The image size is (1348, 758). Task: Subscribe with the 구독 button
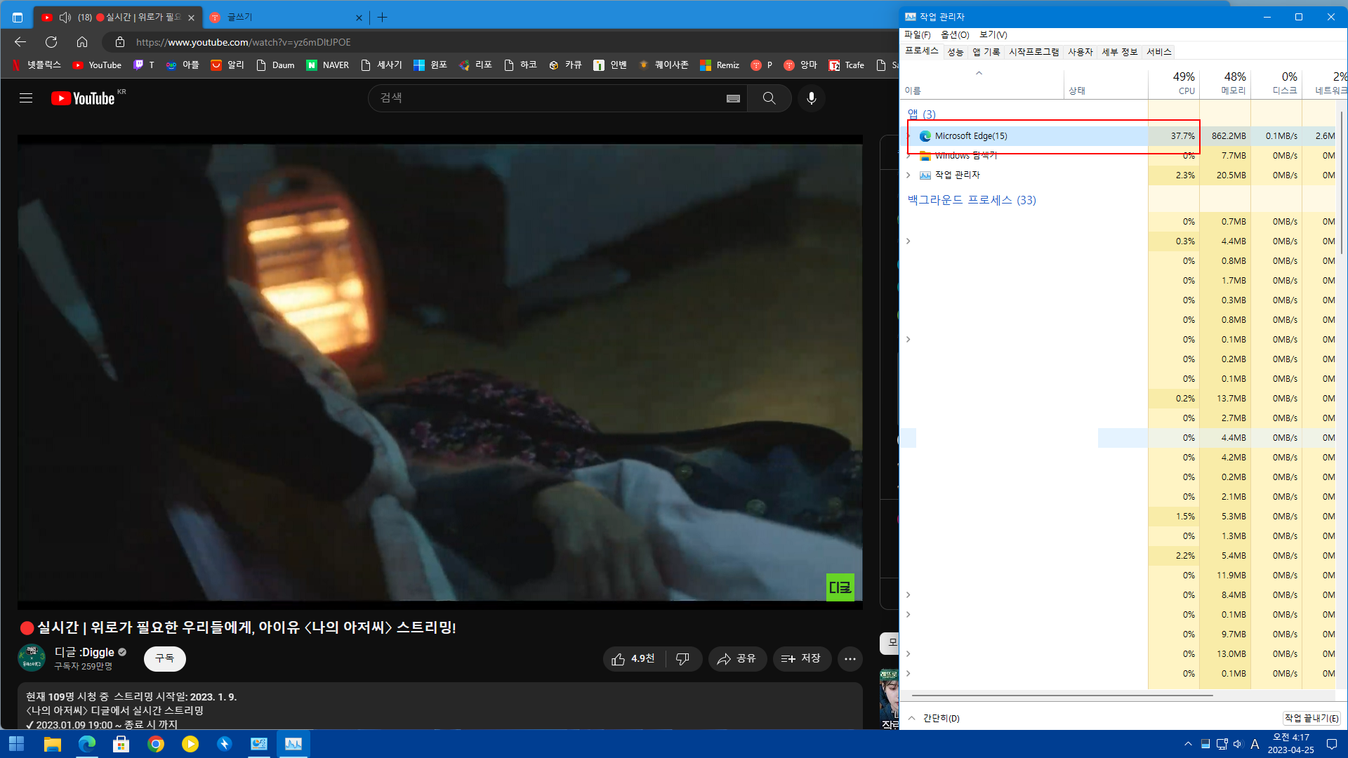[x=164, y=658]
